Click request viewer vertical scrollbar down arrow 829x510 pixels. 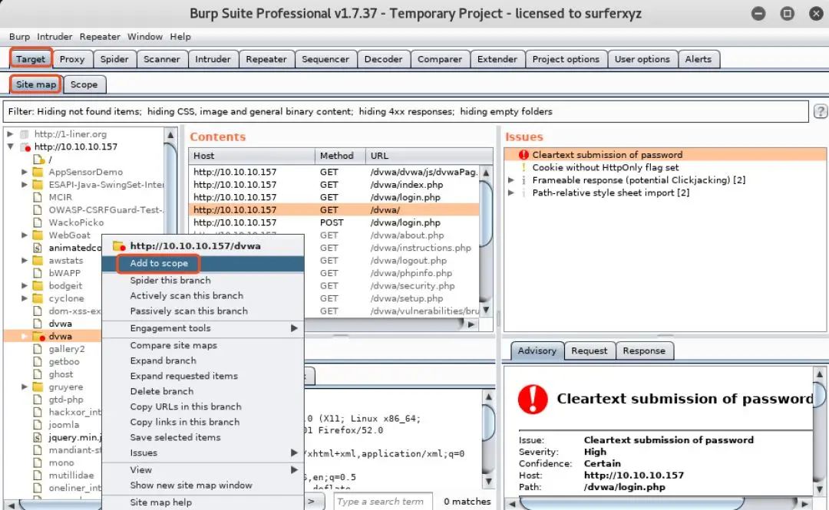[488, 482]
